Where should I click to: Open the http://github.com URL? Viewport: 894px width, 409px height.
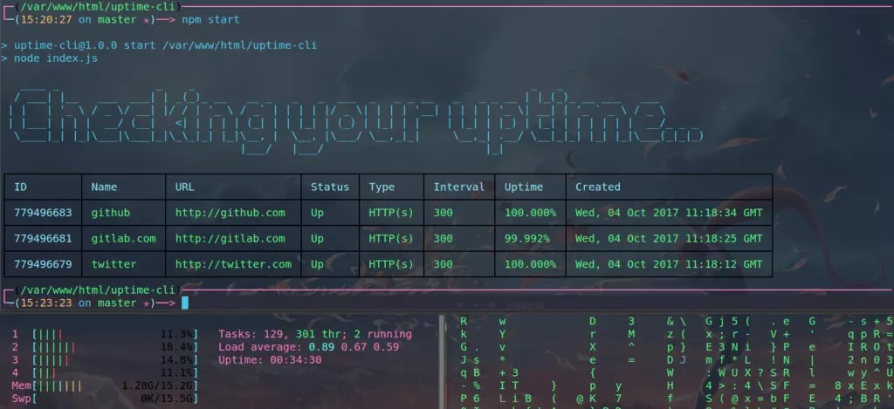(230, 213)
